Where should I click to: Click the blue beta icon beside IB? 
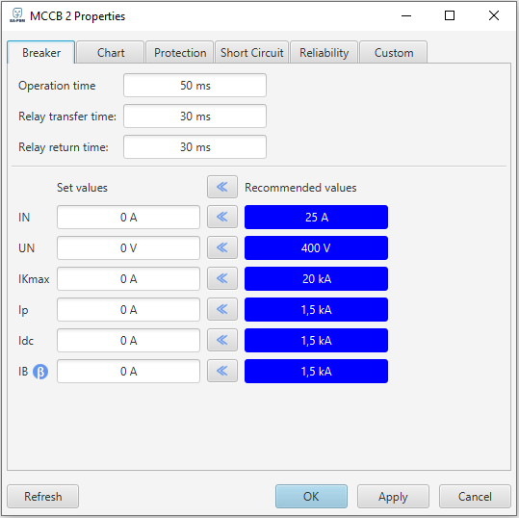pyautogui.click(x=40, y=372)
